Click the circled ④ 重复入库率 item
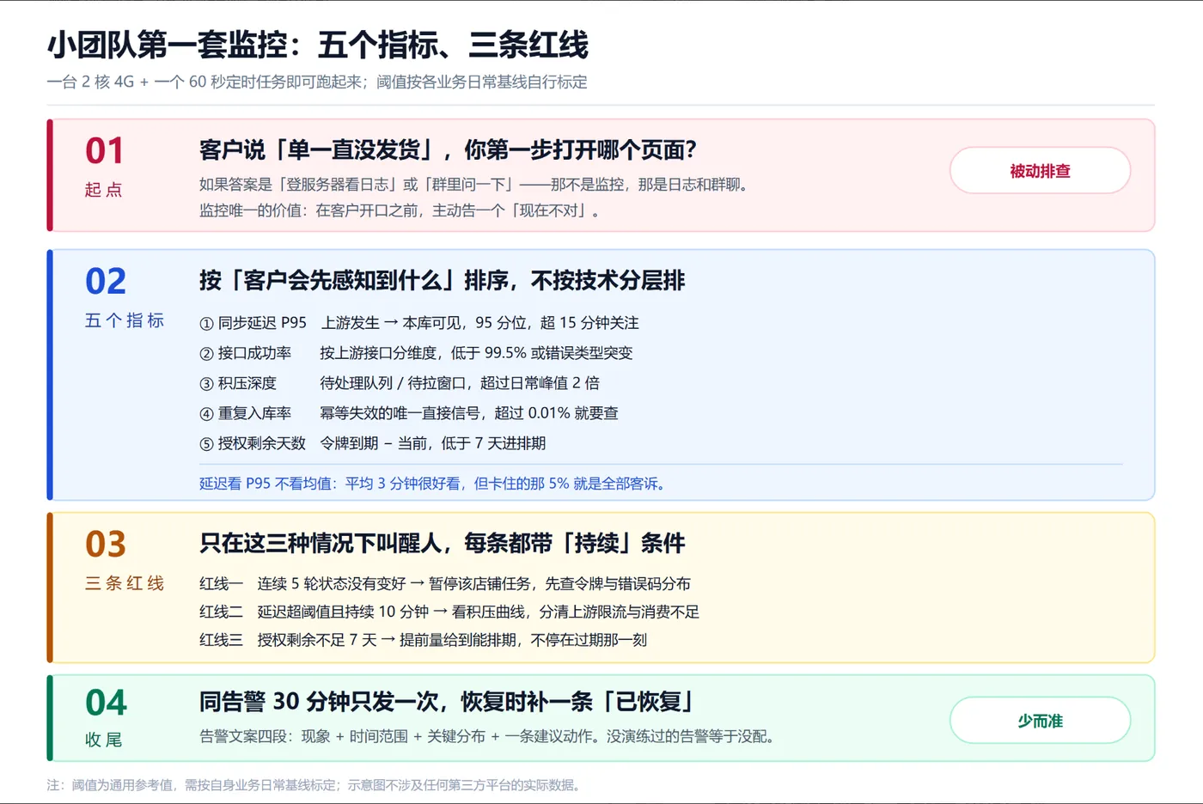1203x804 pixels. [x=245, y=413]
